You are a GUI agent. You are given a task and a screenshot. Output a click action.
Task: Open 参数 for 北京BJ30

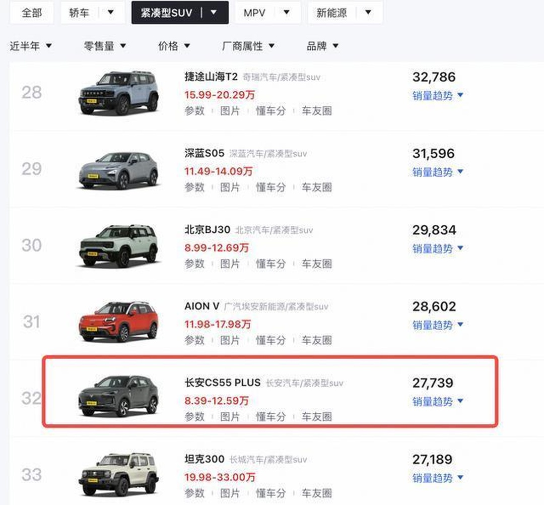click(x=194, y=264)
